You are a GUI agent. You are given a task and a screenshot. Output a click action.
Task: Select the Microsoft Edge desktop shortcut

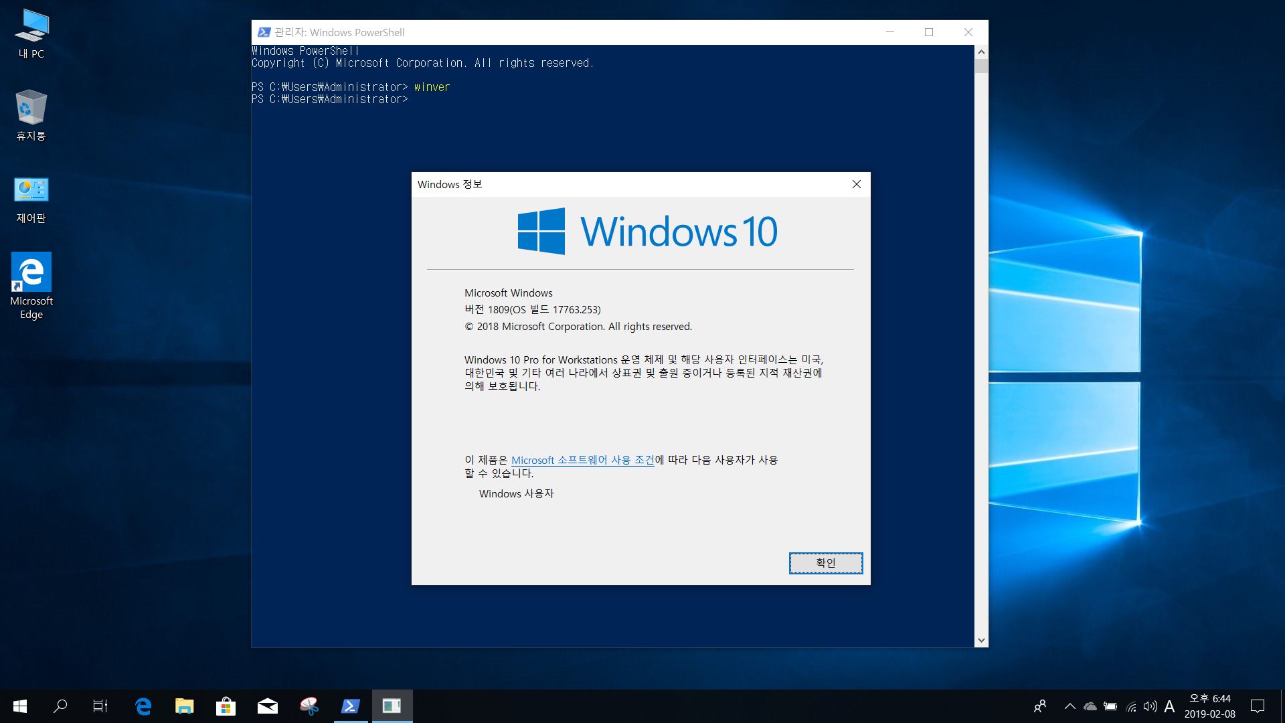pos(31,286)
